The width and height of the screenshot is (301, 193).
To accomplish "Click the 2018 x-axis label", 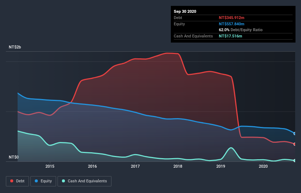I will coord(178,166).
